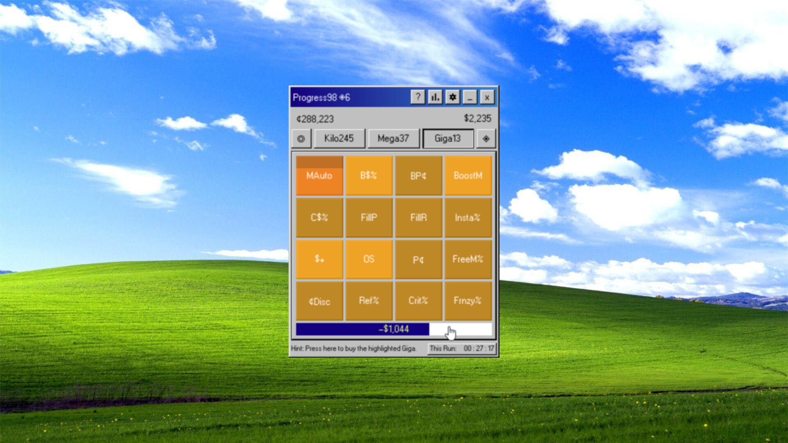
Task: Select the B$% upgrade tile
Action: click(369, 176)
